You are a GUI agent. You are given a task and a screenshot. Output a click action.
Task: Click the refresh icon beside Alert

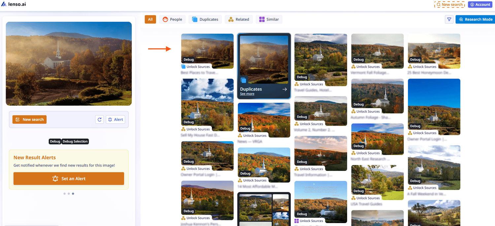coord(99,120)
